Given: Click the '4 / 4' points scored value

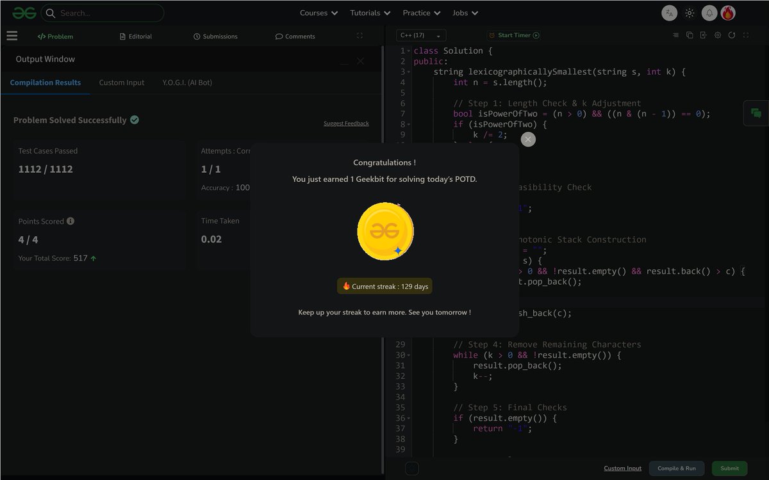Looking at the screenshot, I should (x=28, y=239).
